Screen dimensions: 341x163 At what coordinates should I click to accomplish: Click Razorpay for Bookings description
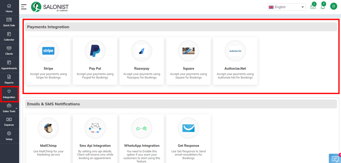(x=142, y=76)
